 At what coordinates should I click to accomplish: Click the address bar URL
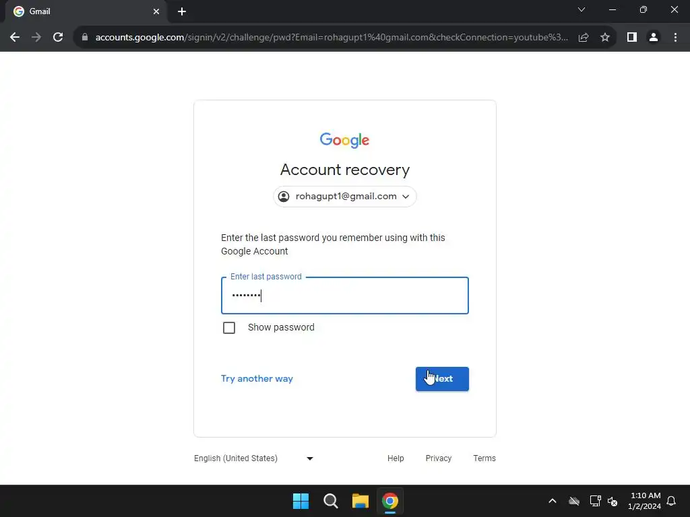(x=332, y=38)
